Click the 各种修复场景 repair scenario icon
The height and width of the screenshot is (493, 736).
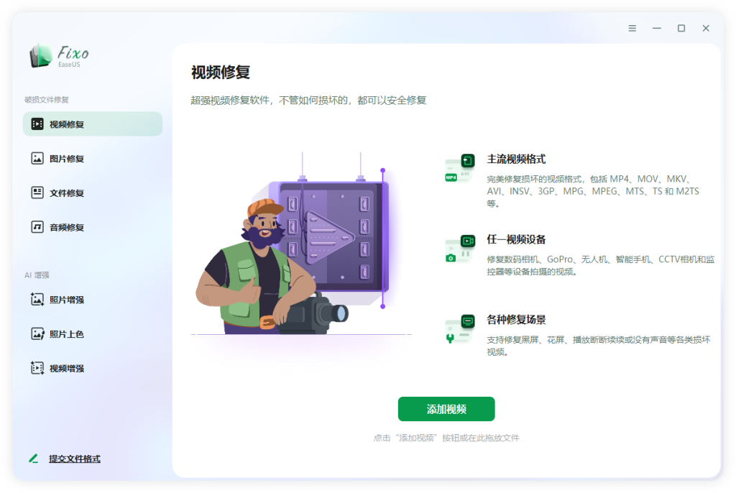pos(459,329)
